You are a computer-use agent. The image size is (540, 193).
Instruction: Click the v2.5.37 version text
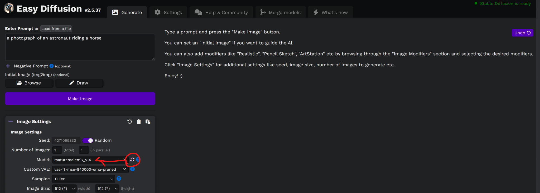[93, 10]
